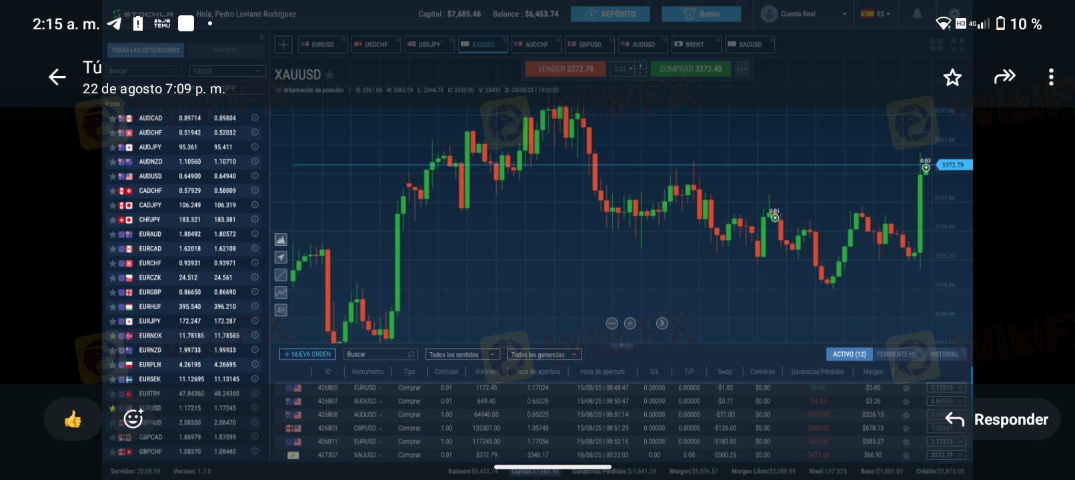Viewport: 1075px width, 480px height.
Task: Open the three-dot more options menu
Action: (1051, 77)
